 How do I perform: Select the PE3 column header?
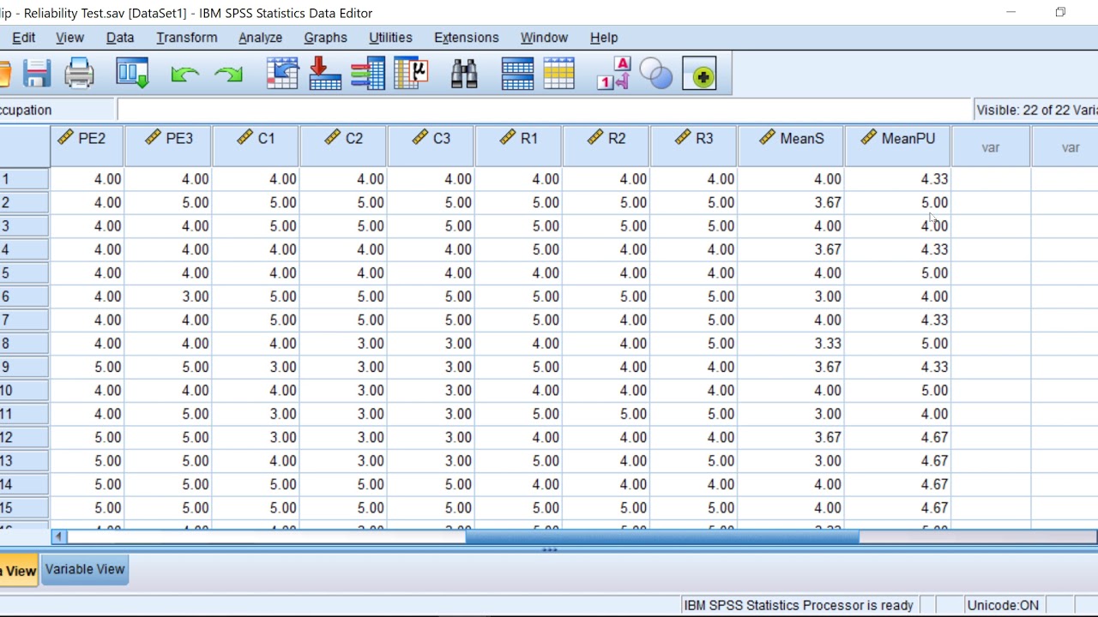[168, 146]
